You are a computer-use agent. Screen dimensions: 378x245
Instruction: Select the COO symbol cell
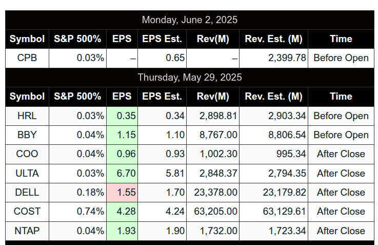pos(27,154)
